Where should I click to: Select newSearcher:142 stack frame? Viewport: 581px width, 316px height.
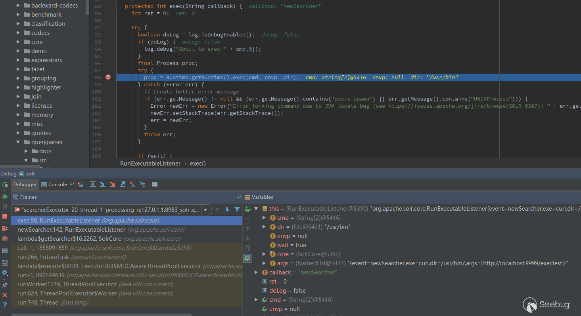click(x=71, y=230)
